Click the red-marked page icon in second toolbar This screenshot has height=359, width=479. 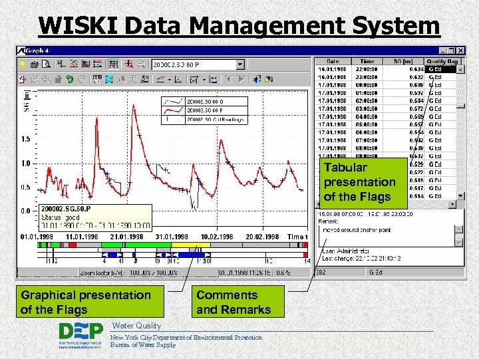point(23,80)
